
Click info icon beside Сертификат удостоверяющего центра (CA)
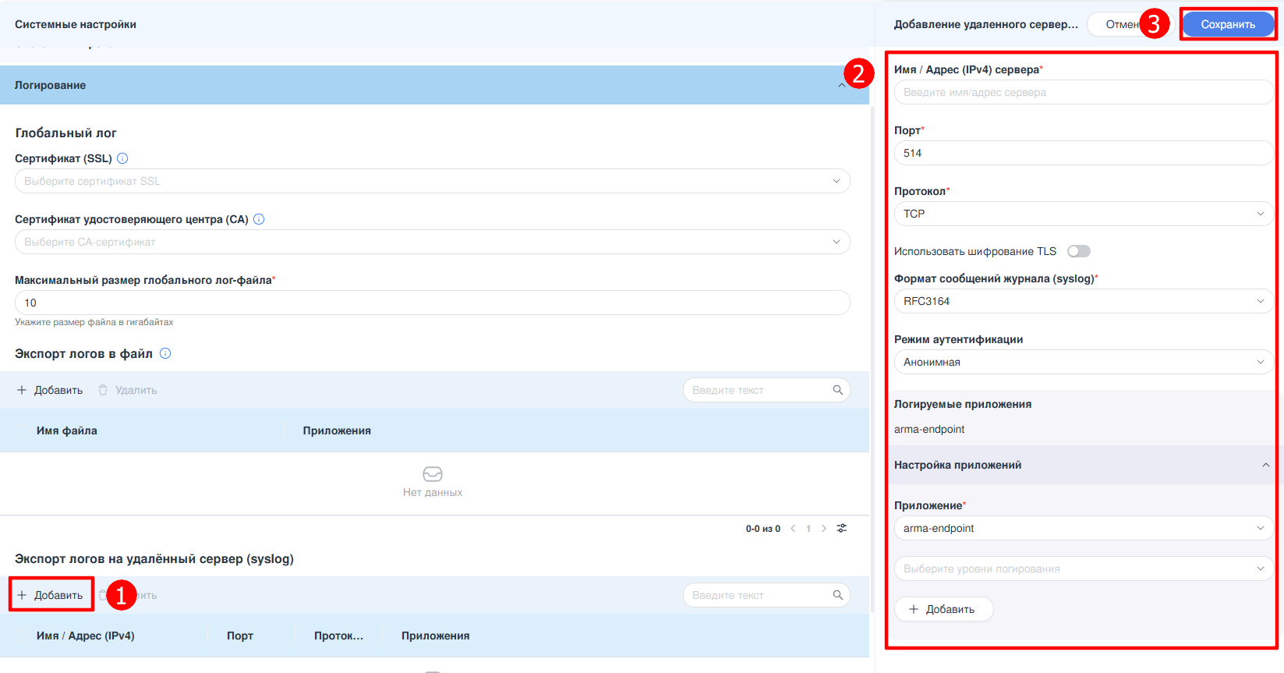(x=259, y=219)
